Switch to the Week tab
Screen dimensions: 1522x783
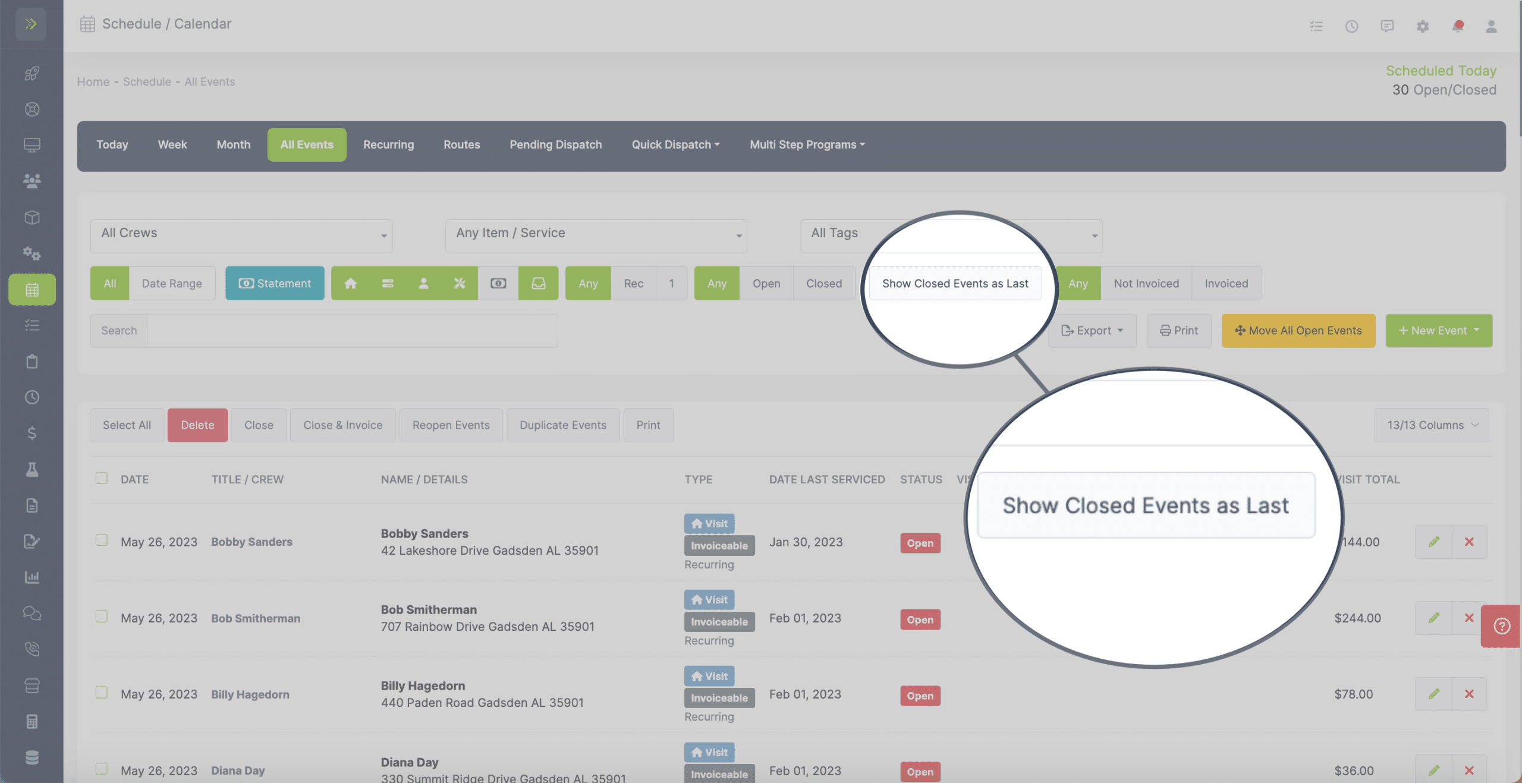(172, 145)
